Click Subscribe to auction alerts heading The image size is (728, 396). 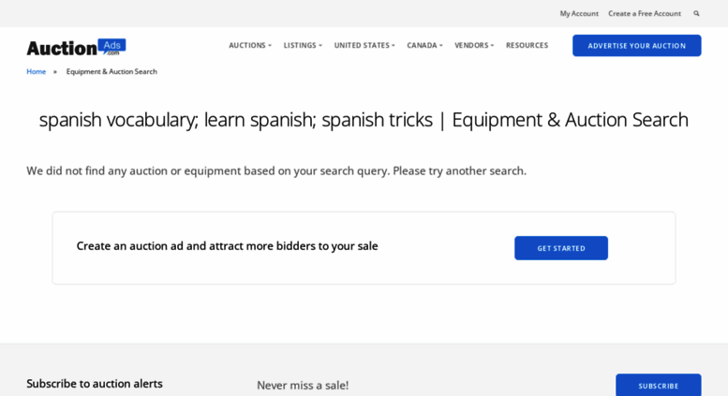tap(95, 384)
